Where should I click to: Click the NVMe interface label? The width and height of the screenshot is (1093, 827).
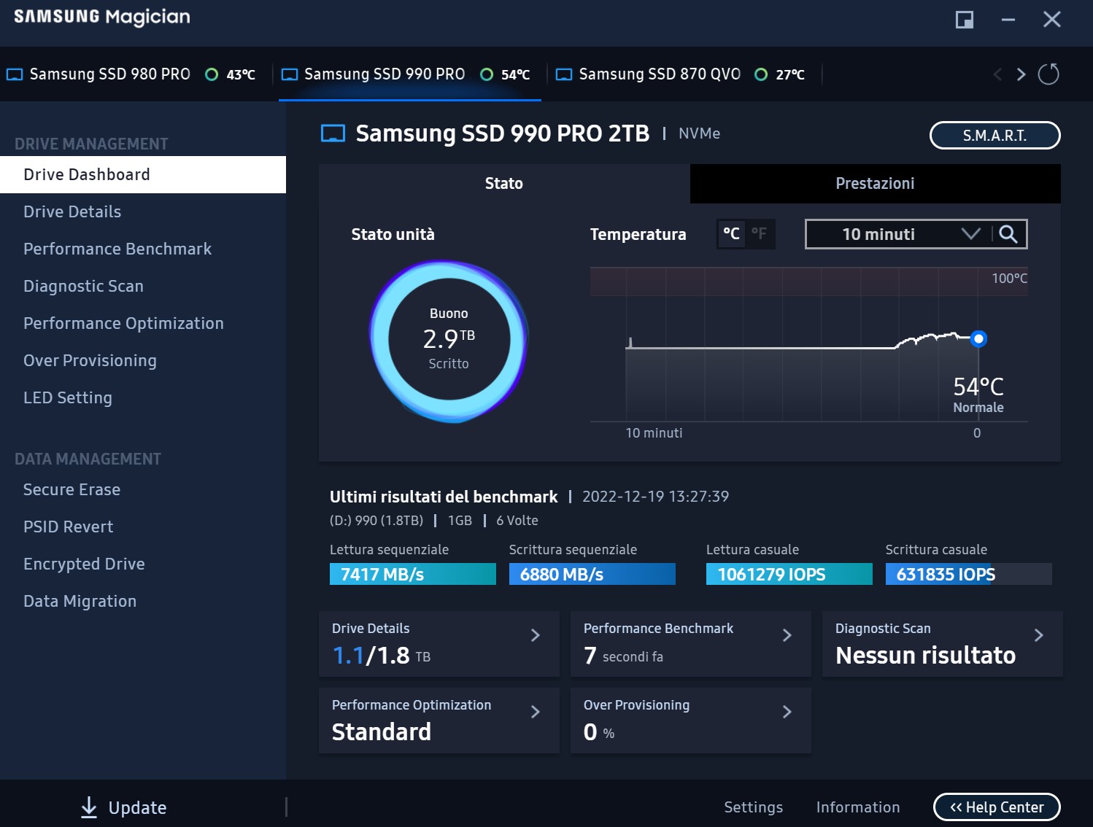699,133
